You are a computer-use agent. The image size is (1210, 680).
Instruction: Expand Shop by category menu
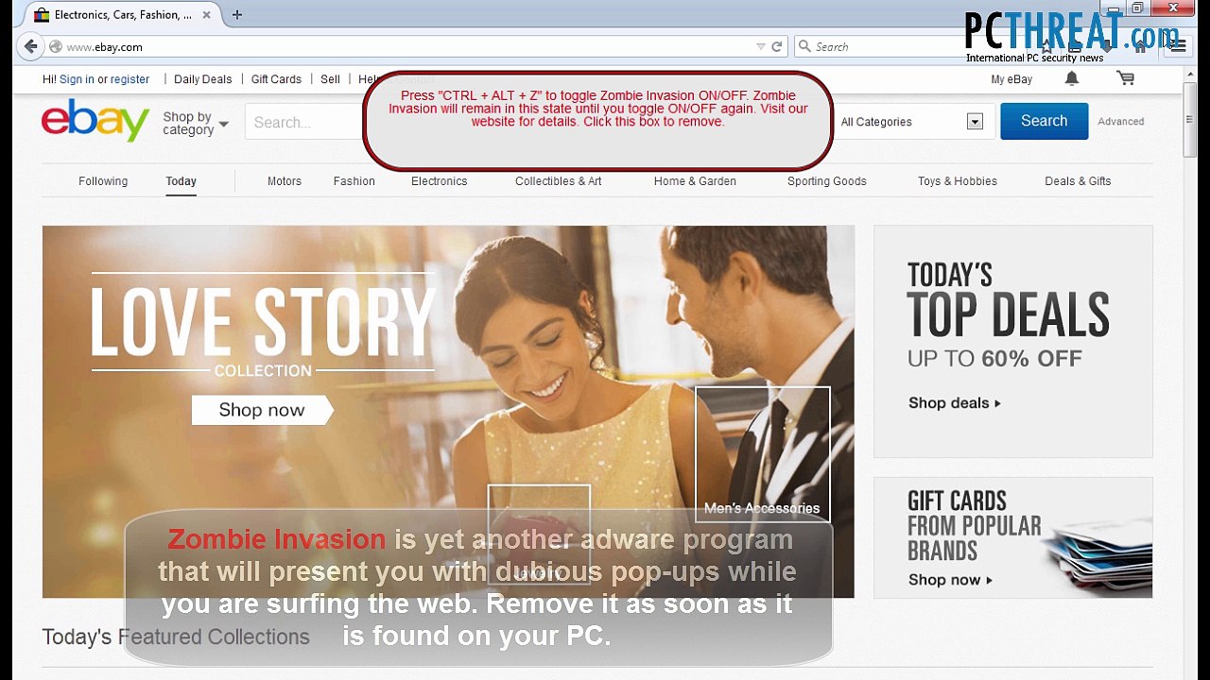point(196,123)
